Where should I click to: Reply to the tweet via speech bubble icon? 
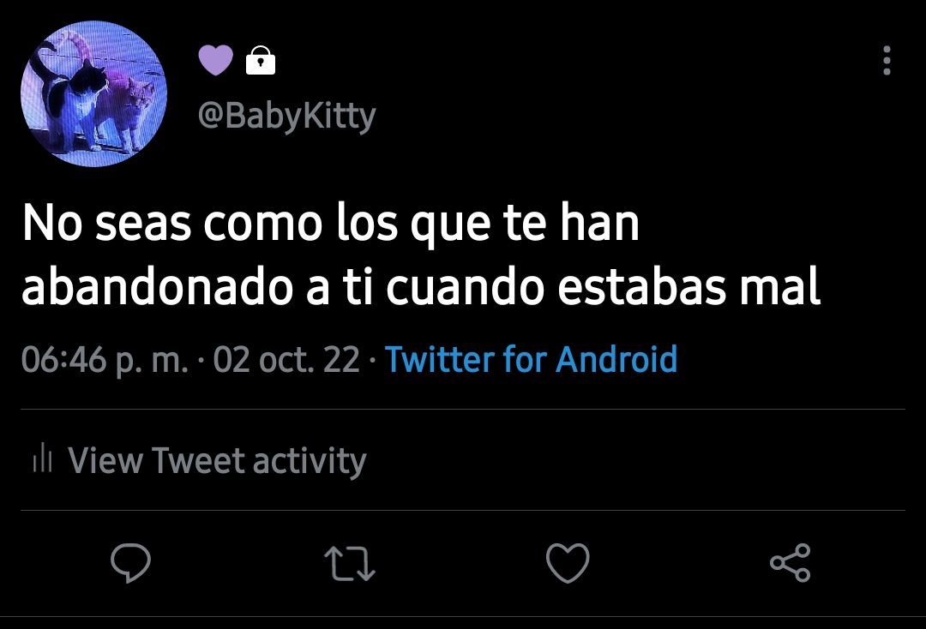[130, 562]
